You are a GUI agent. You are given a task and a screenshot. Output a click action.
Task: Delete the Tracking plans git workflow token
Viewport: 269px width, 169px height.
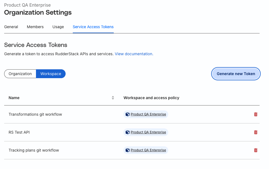(256, 150)
